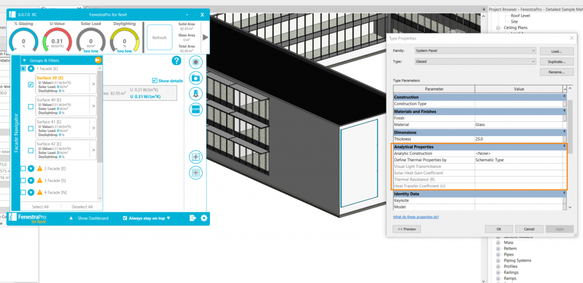
Task: Open 'What do these properties do?' link
Action: pos(416,216)
